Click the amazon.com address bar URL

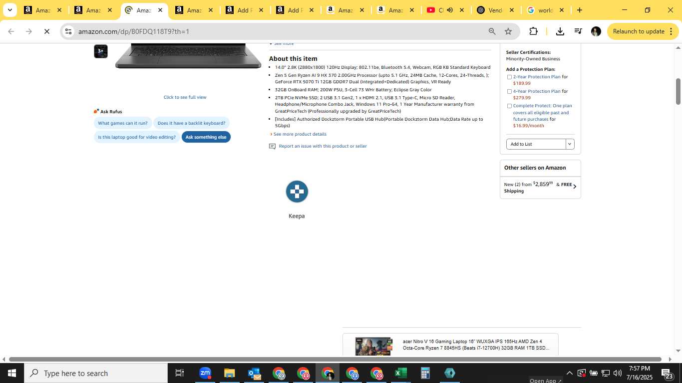(x=134, y=31)
